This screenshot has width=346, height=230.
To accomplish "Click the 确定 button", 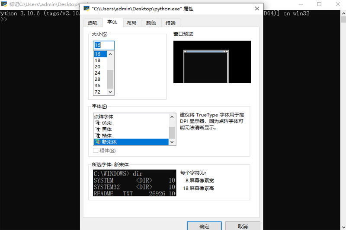I will coord(204,226).
